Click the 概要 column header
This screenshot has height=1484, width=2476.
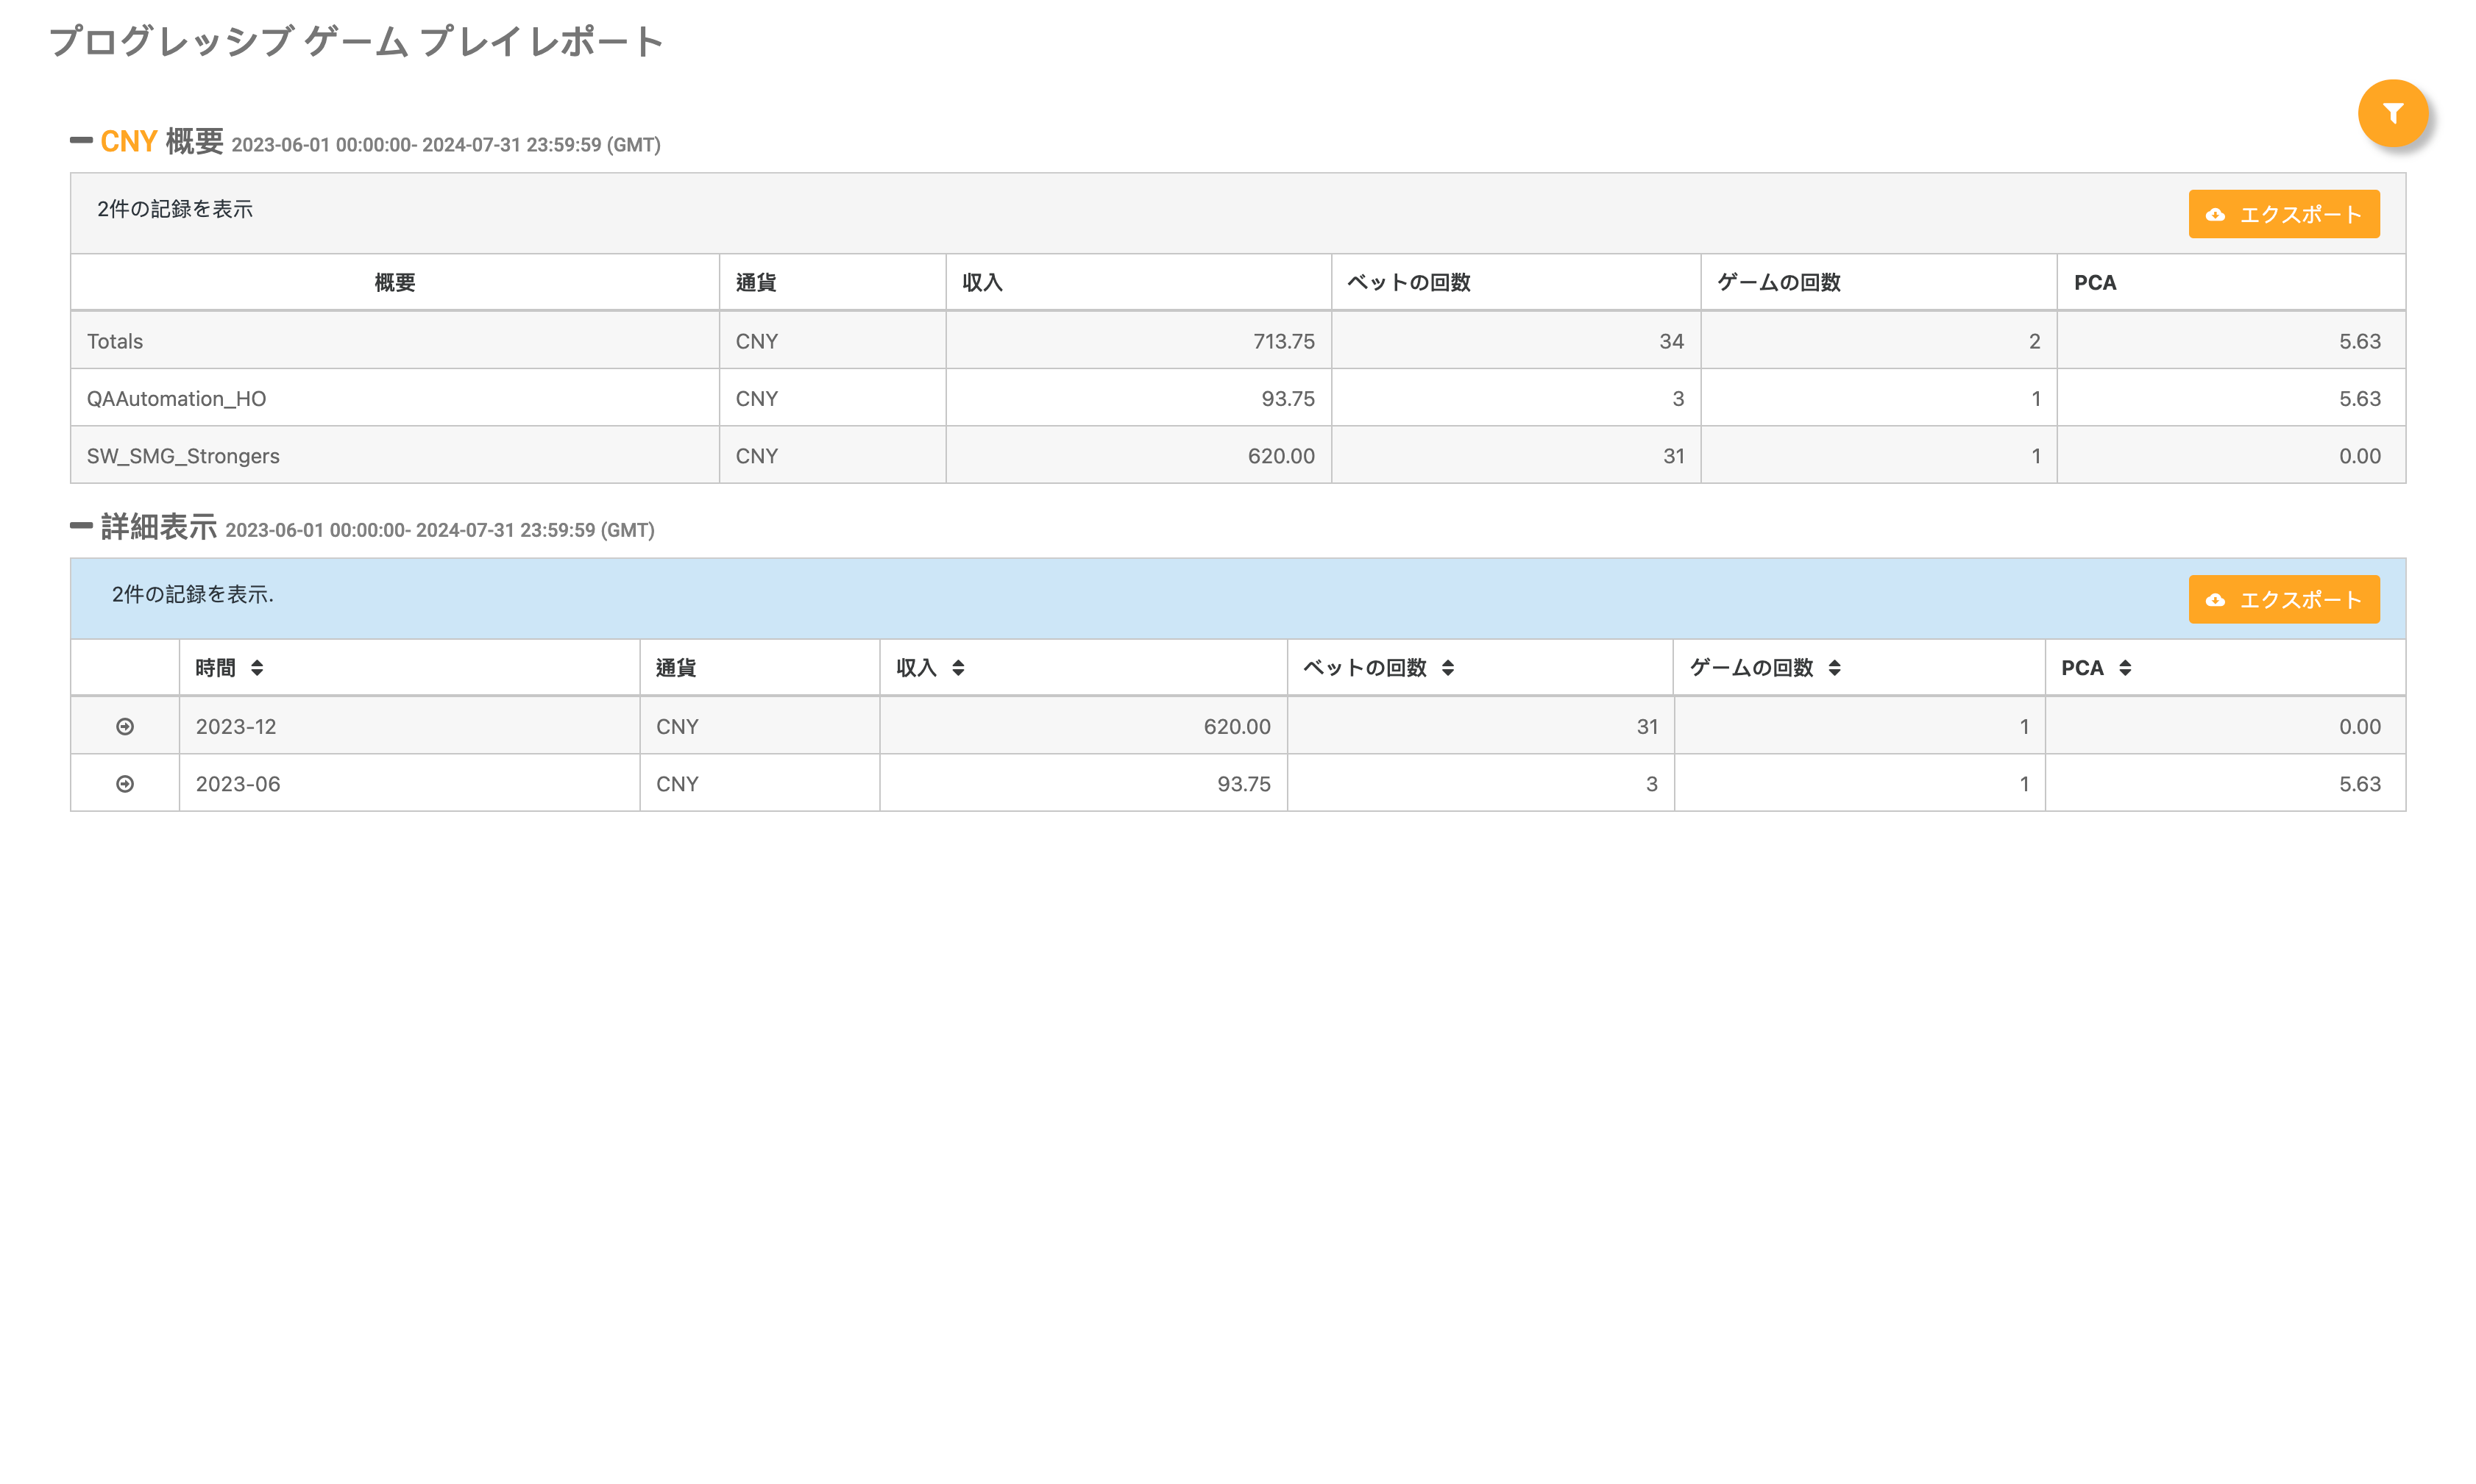tap(394, 283)
